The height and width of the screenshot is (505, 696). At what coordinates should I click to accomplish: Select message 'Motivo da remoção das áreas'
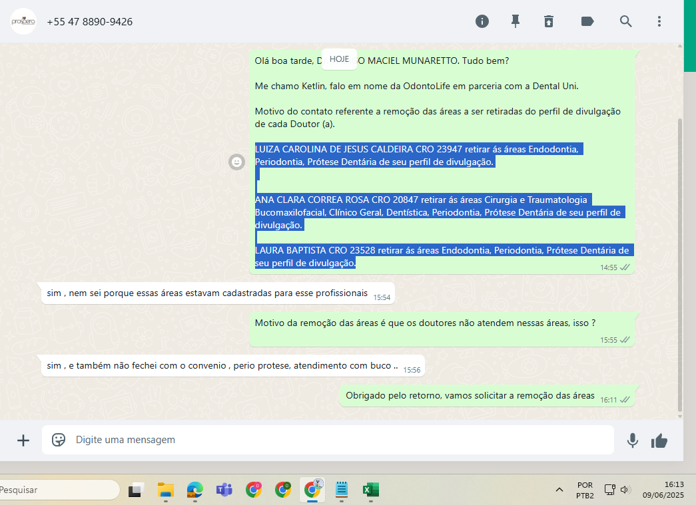point(442,329)
